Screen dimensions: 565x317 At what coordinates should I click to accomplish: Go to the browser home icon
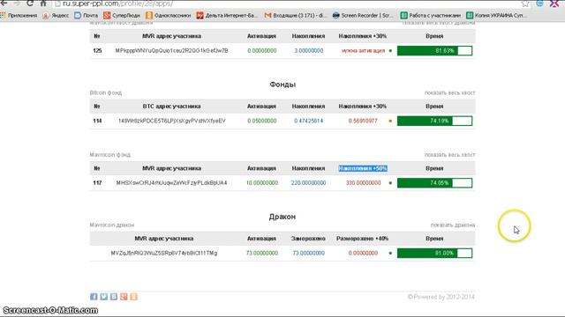click(x=43, y=4)
